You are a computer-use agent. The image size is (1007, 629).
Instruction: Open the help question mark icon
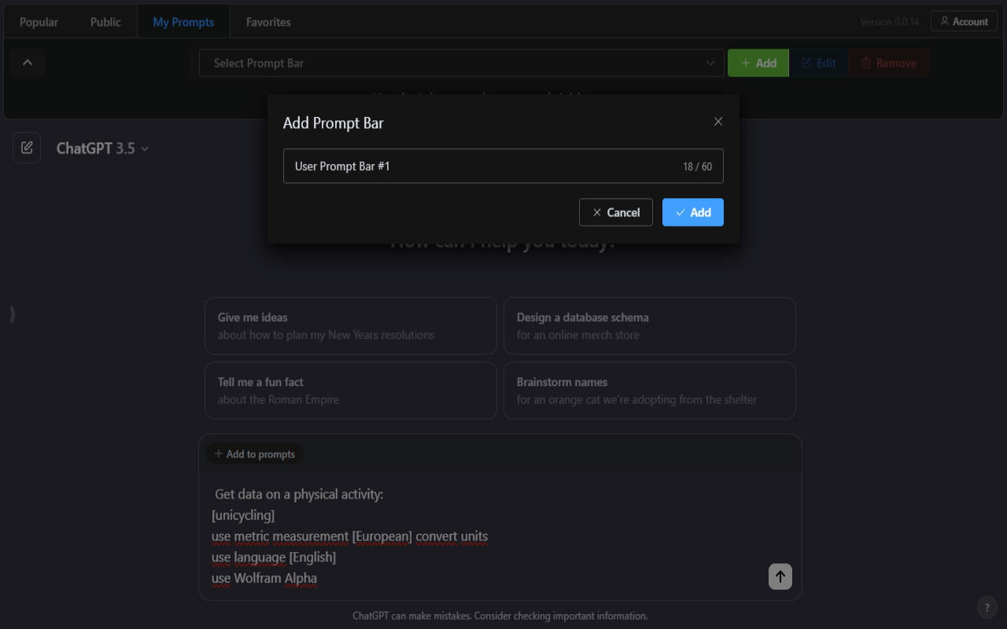pos(987,607)
